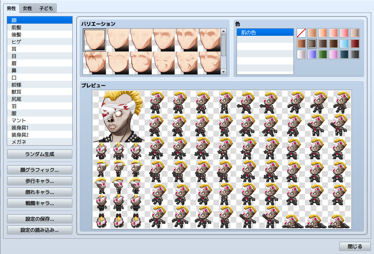Switch to the 子ども tab
Screen dimensions: 374x254
[45, 8]
